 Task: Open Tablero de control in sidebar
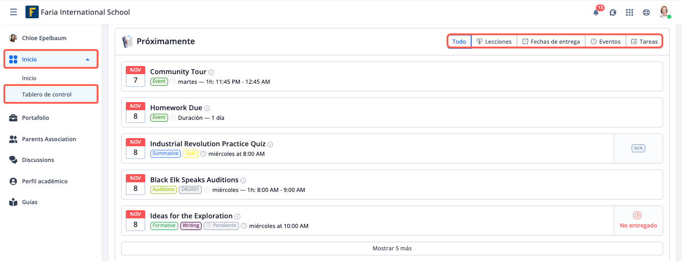click(47, 94)
